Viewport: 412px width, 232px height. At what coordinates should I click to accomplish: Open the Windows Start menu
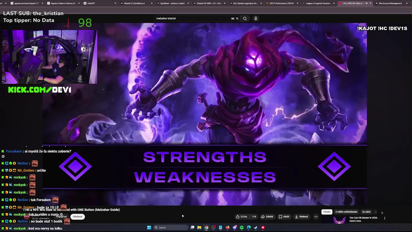149,227
